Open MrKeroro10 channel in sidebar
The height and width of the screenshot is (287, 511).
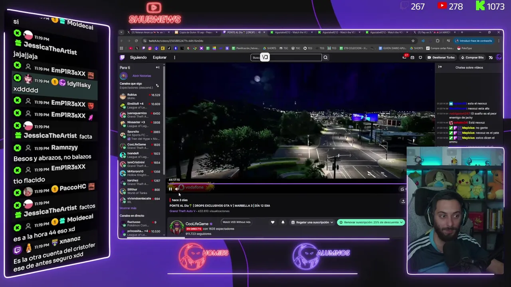point(140,173)
